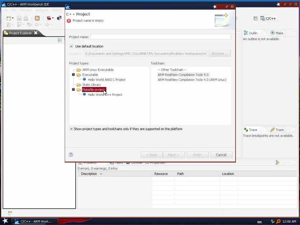
Task: Open the Forward history dropdown arrow
Action: pyautogui.click(x=51, y=25)
